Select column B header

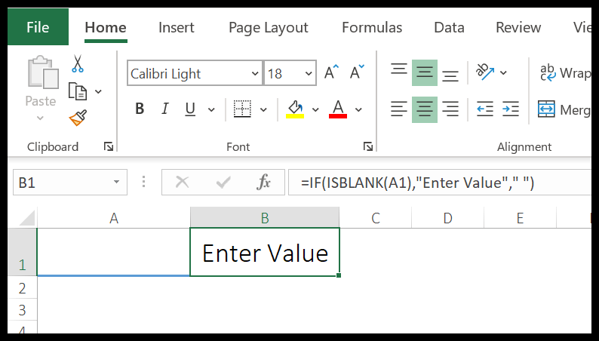pos(265,218)
